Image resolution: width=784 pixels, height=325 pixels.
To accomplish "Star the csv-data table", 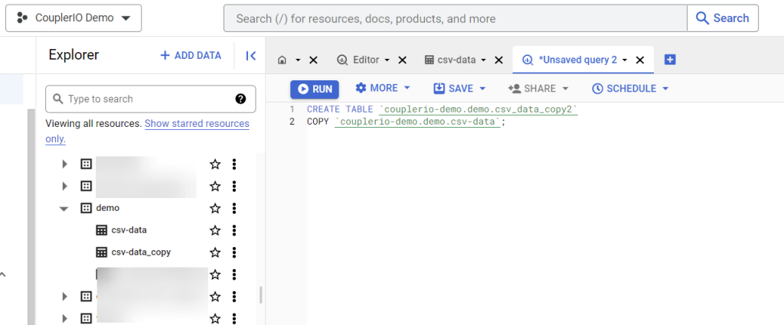I will [x=215, y=230].
